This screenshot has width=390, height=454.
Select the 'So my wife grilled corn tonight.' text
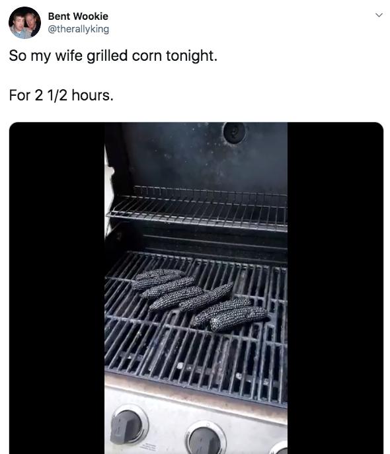click(113, 56)
